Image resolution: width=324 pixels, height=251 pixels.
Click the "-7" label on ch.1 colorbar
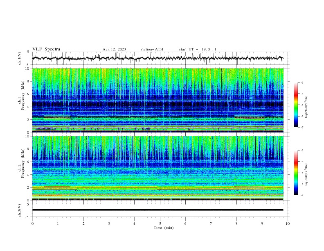click(x=301, y=127)
